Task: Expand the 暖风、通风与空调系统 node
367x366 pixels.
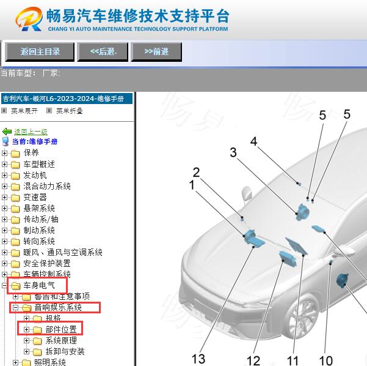Action: pyautogui.click(x=4, y=252)
